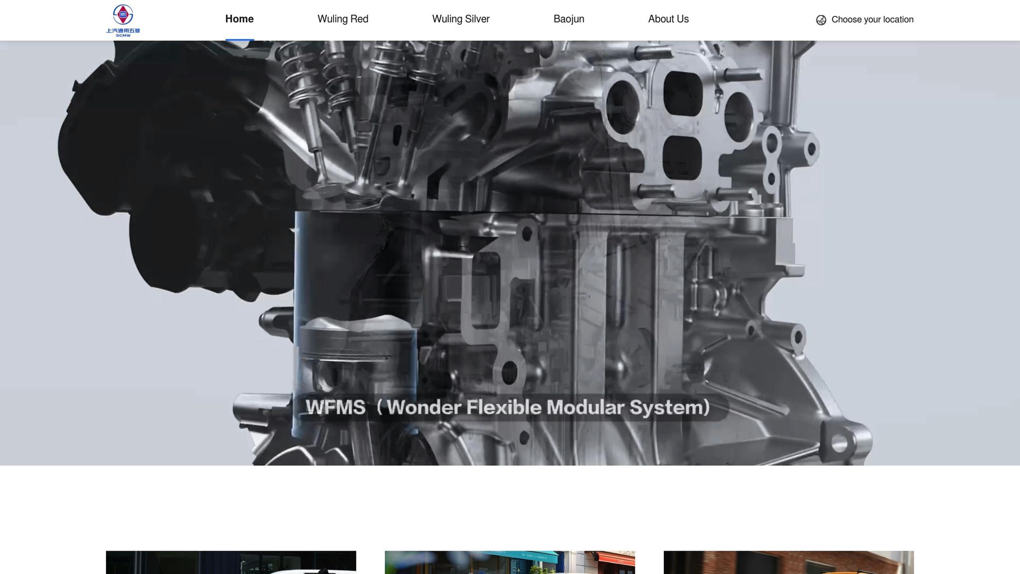Open the Choose your location selector
The height and width of the screenshot is (574, 1020).
point(872,20)
